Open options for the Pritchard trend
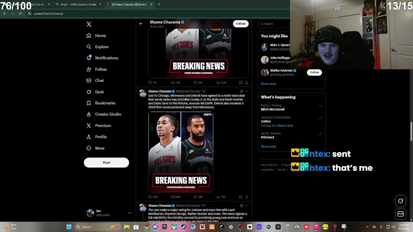The width and height of the screenshot is (413, 232). [x=320, y=133]
